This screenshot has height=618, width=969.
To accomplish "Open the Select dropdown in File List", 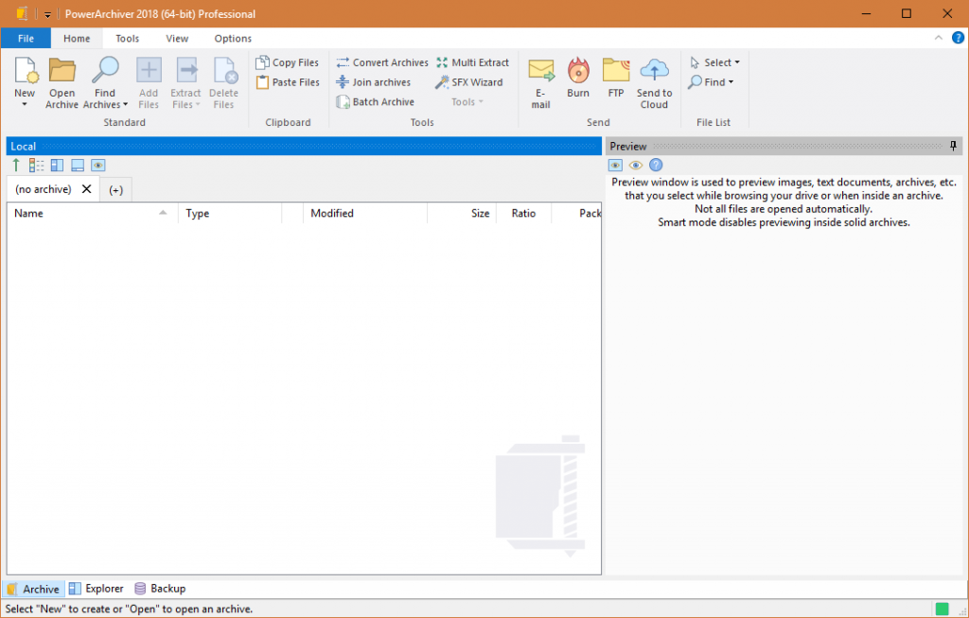I will pos(715,62).
